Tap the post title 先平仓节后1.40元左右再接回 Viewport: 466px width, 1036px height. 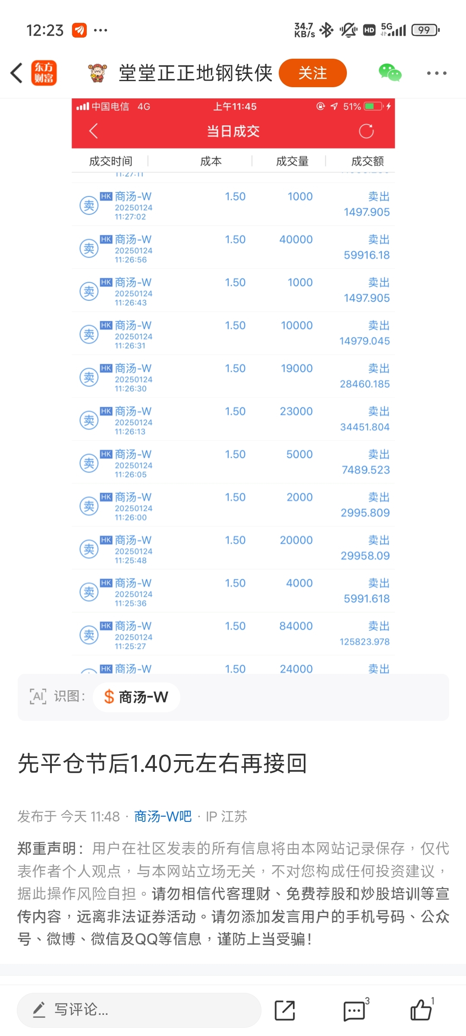162,763
